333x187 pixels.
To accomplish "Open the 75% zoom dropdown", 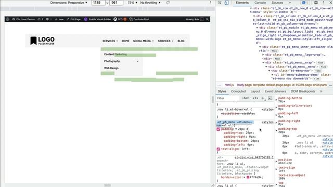I will [133, 3].
